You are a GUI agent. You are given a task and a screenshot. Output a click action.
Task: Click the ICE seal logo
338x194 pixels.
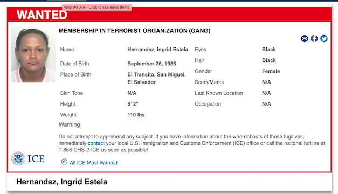[18, 158]
